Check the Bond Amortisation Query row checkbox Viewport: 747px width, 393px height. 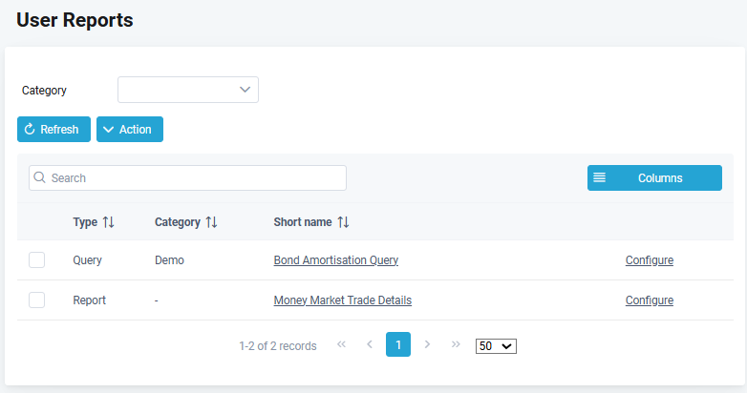tap(37, 259)
